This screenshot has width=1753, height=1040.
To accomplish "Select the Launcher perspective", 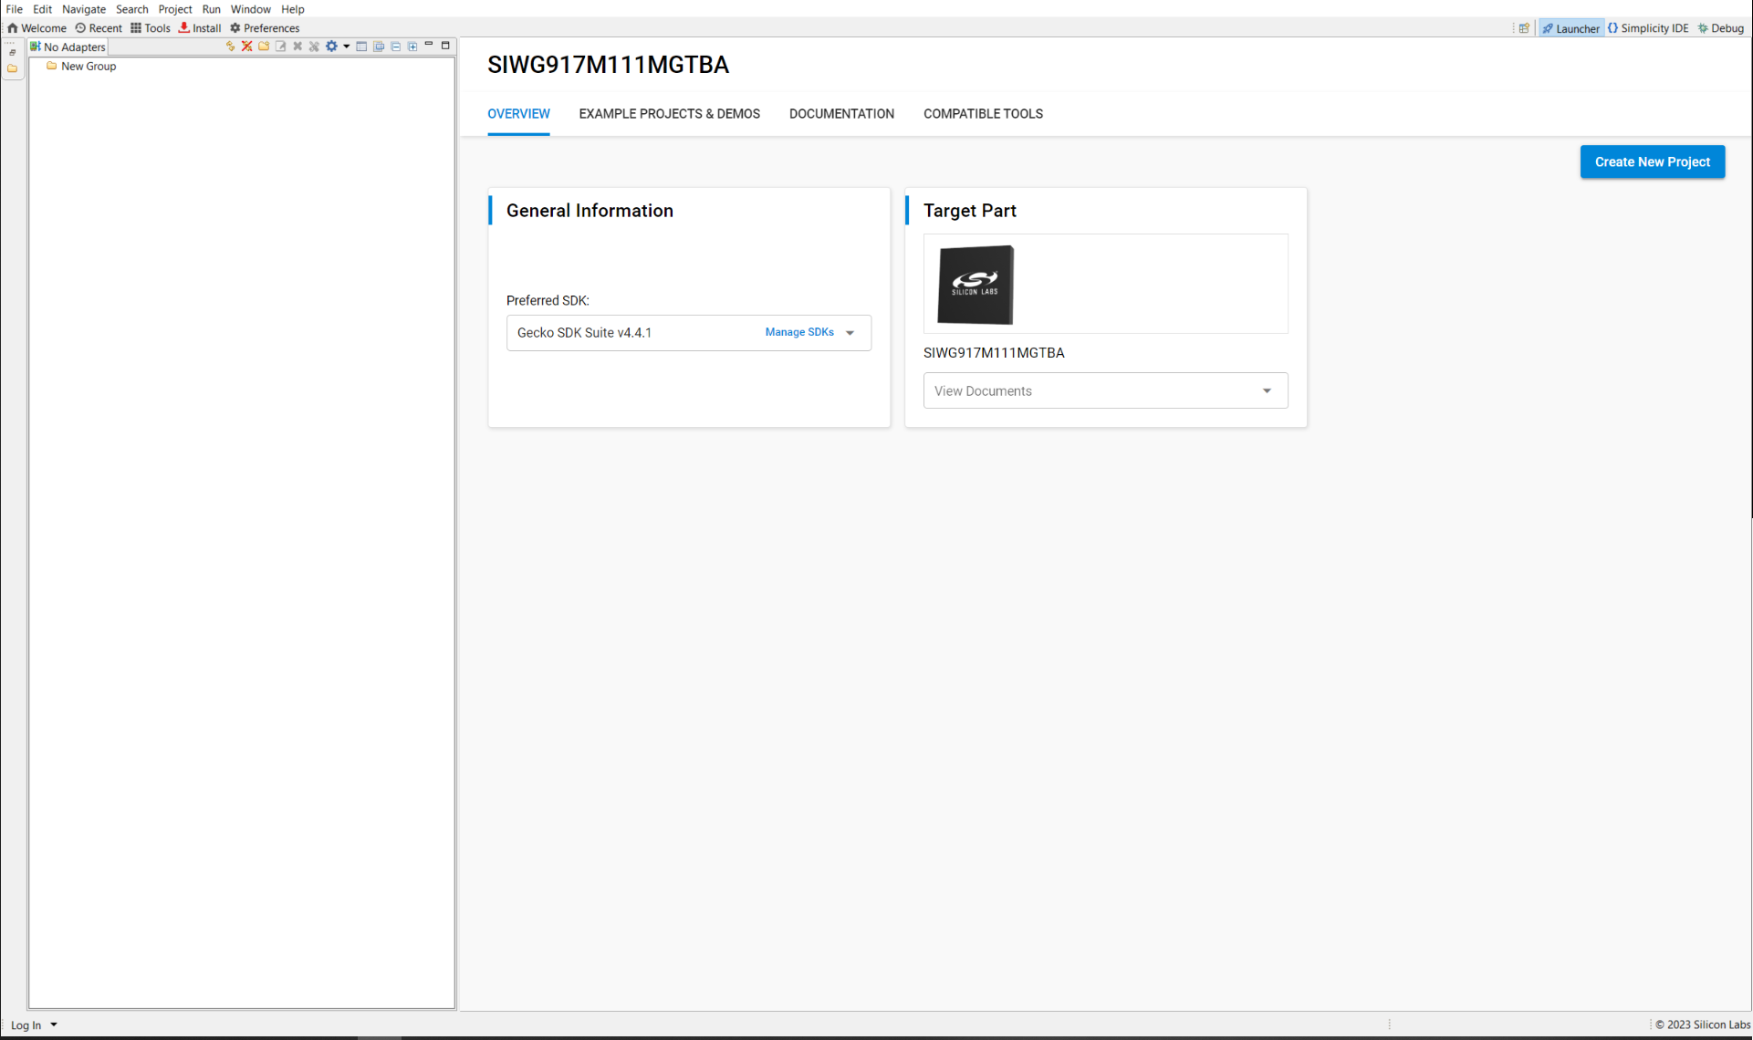I will click(x=1570, y=28).
